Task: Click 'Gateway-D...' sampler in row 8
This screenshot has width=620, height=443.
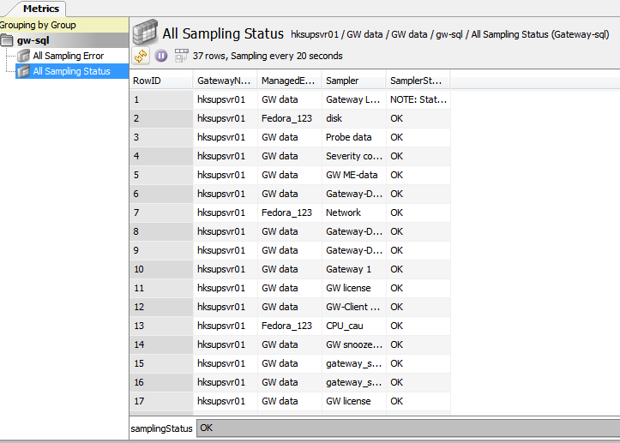Action: [354, 231]
